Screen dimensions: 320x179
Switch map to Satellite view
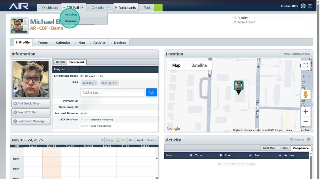(x=199, y=65)
